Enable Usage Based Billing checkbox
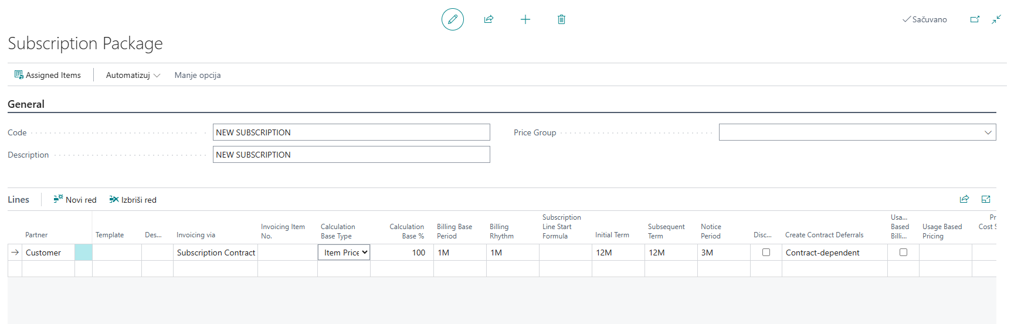1021x324 pixels. (903, 253)
